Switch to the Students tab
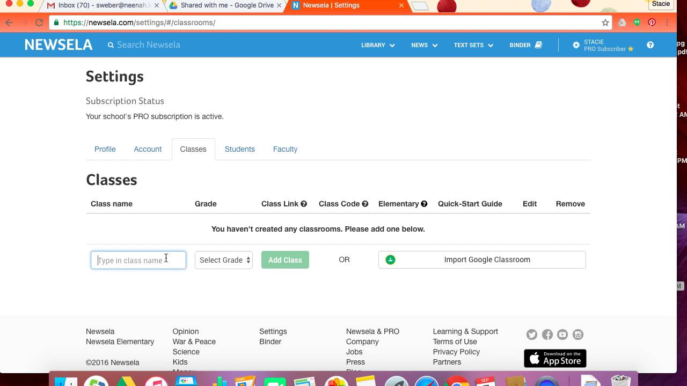The height and width of the screenshot is (386, 687). tap(240, 149)
